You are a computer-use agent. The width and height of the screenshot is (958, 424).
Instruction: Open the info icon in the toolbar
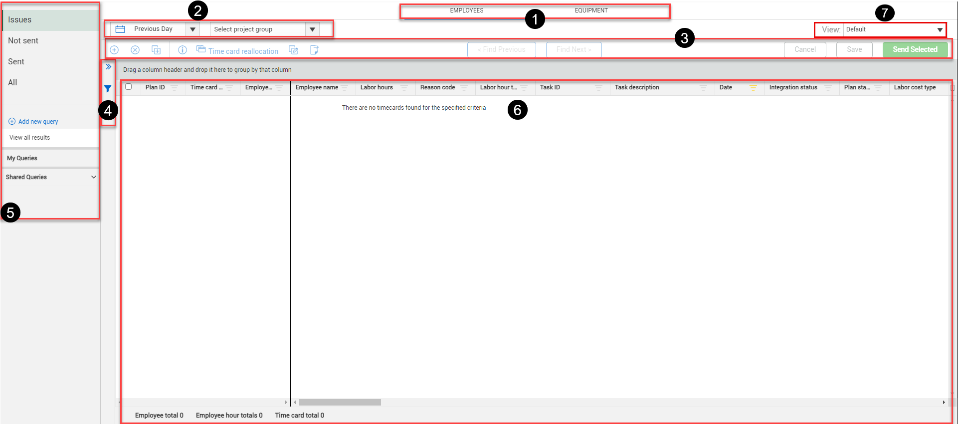tap(183, 50)
